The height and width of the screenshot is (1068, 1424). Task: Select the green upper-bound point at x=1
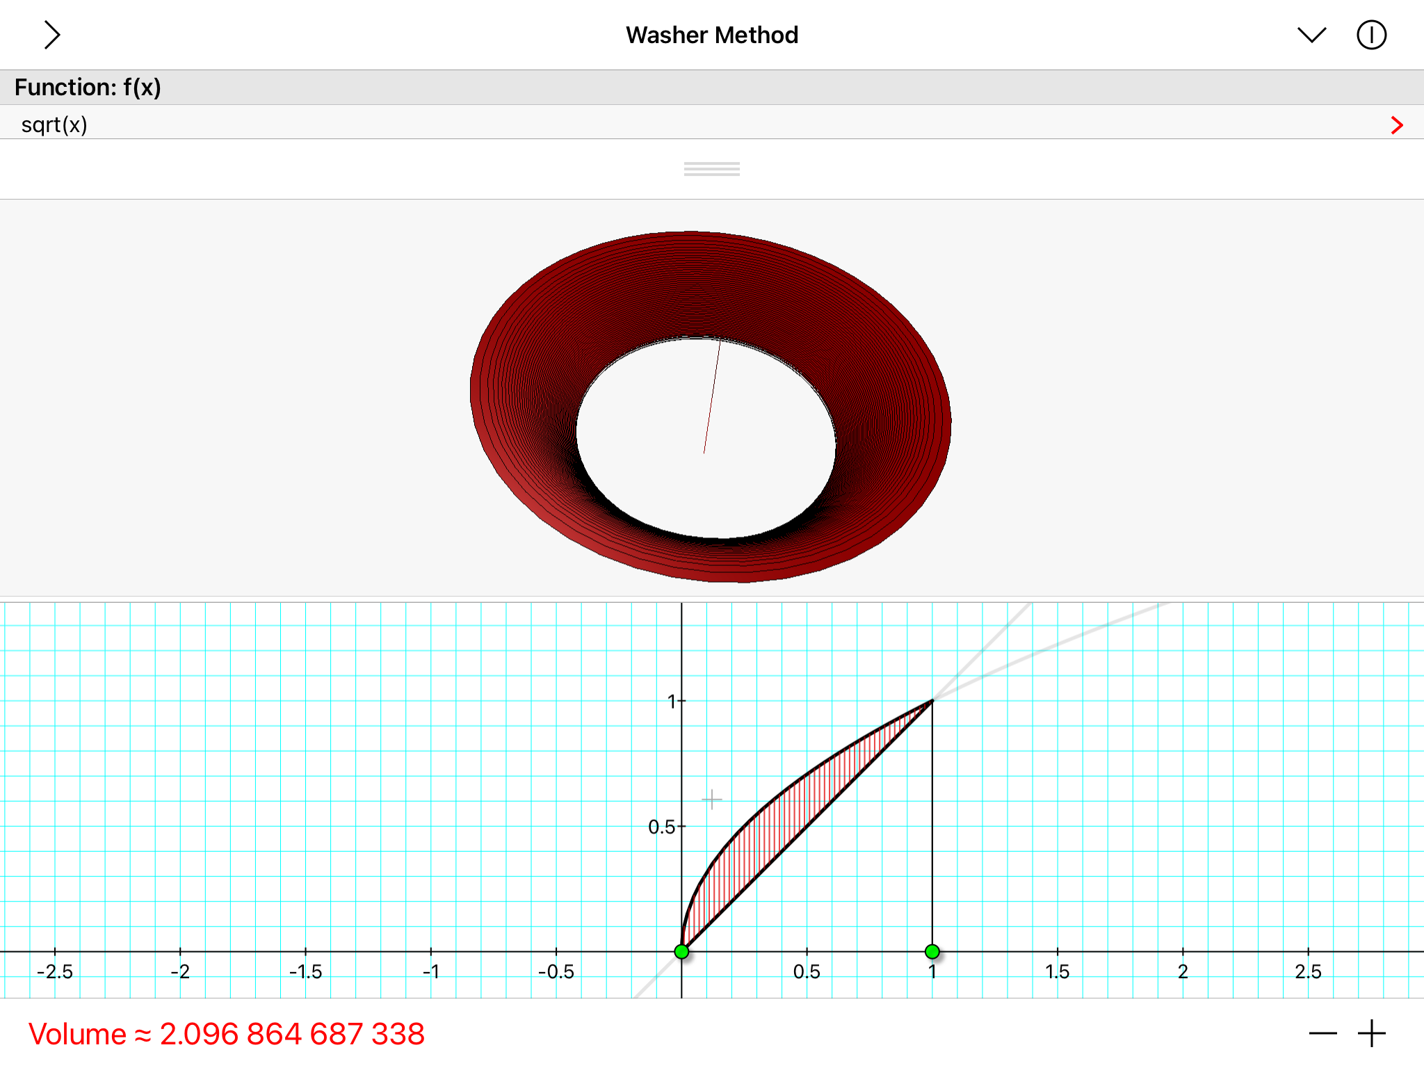[x=932, y=951]
